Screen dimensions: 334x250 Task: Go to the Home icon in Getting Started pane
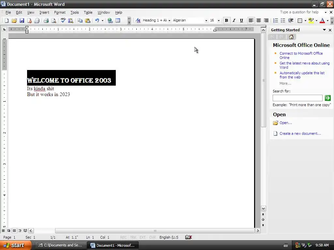[291, 37]
